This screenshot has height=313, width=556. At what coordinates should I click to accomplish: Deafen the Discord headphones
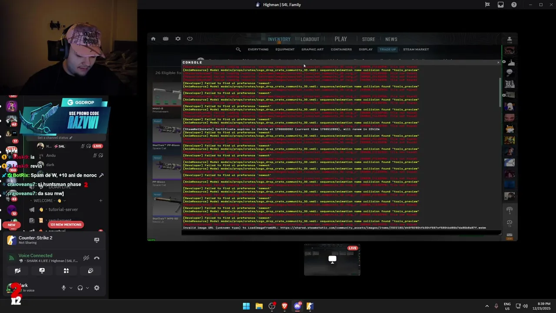coord(80,288)
